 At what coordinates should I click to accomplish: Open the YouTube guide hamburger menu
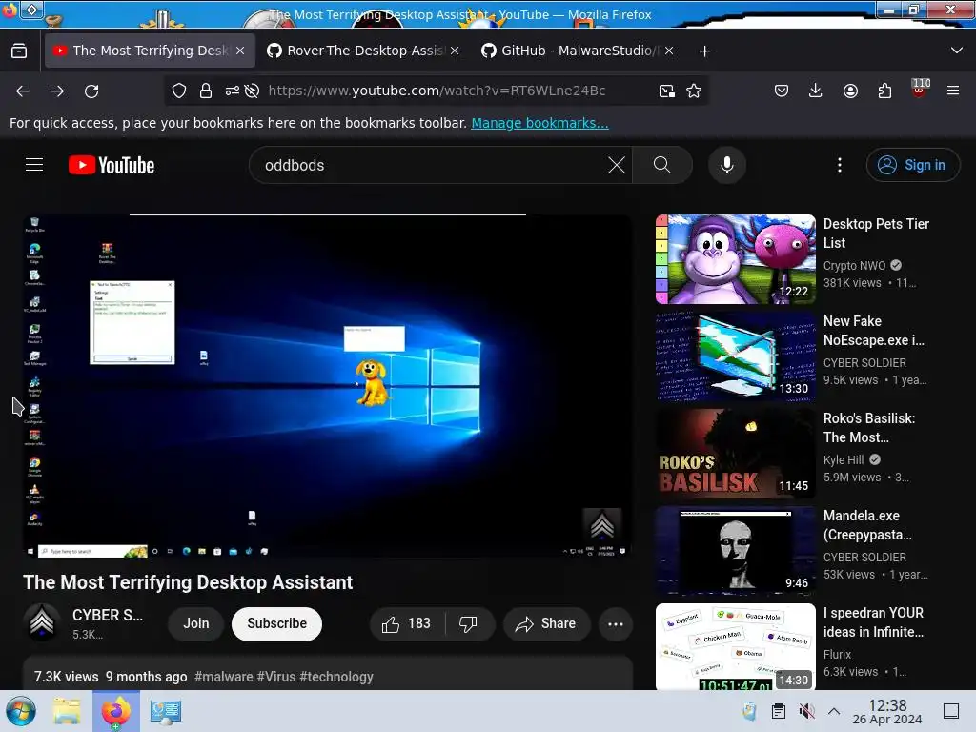coord(34,165)
